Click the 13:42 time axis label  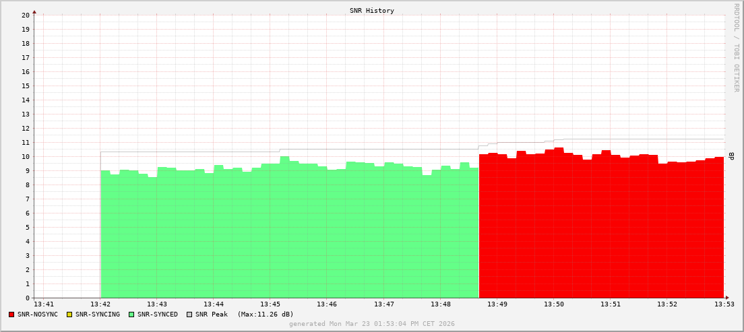pyautogui.click(x=100, y=304)
